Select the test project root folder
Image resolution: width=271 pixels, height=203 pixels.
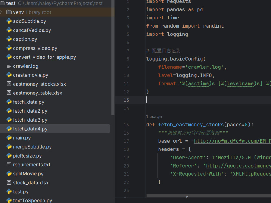click(x=11, y=3)
